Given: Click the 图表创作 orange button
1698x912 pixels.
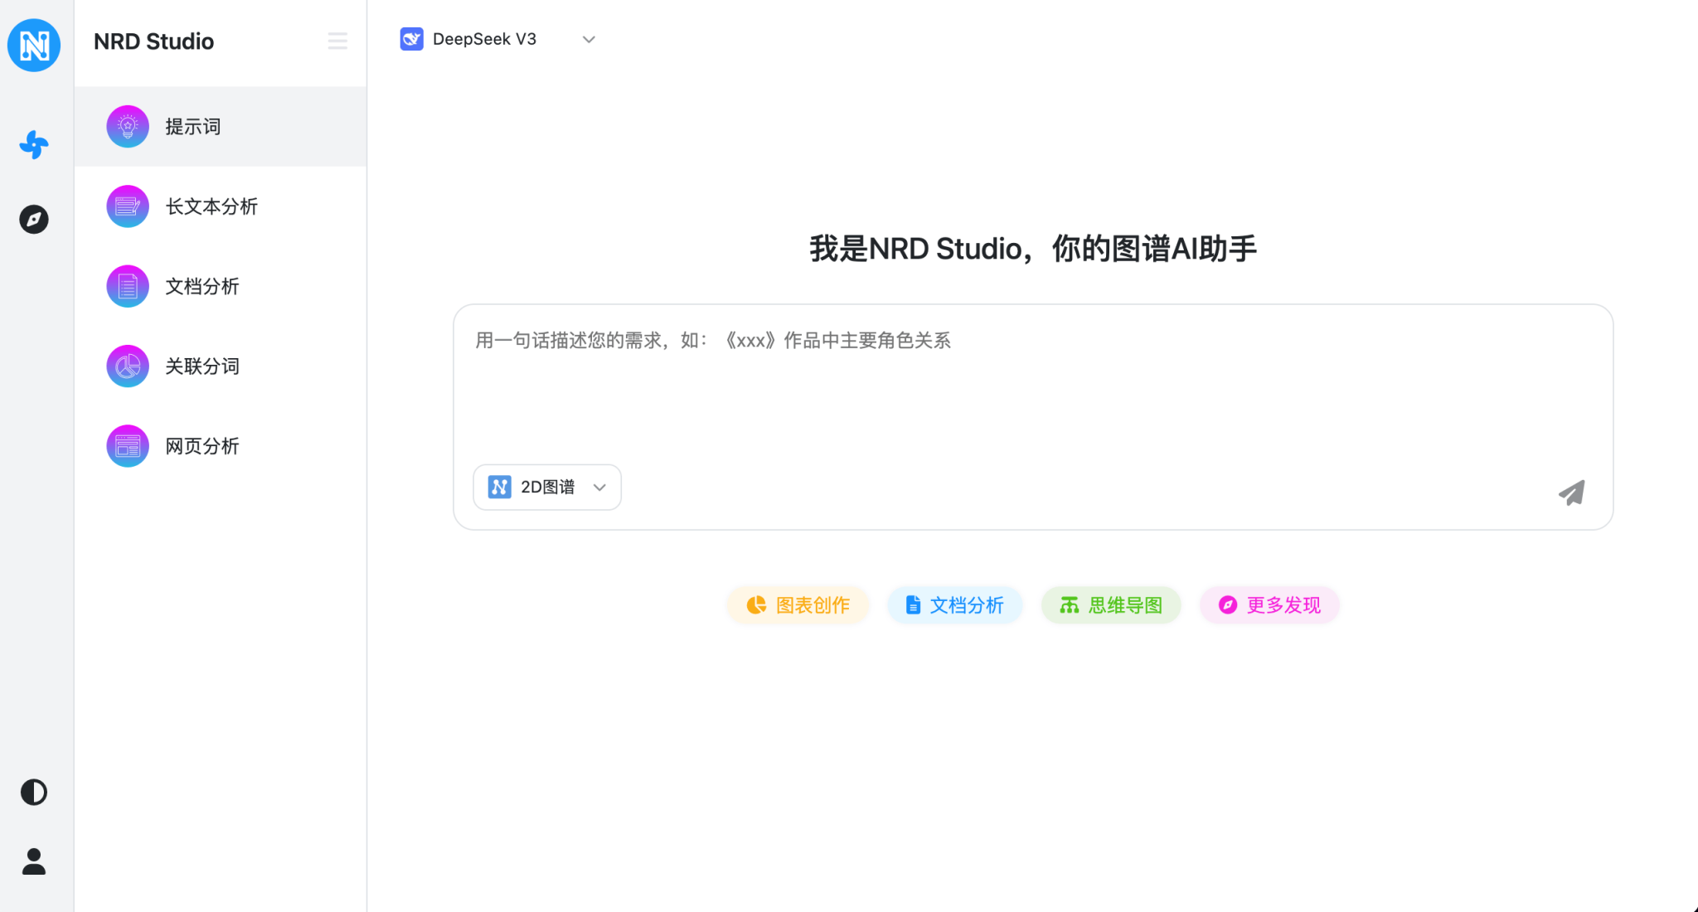Looking at the screenshot, I should (798, 605).
